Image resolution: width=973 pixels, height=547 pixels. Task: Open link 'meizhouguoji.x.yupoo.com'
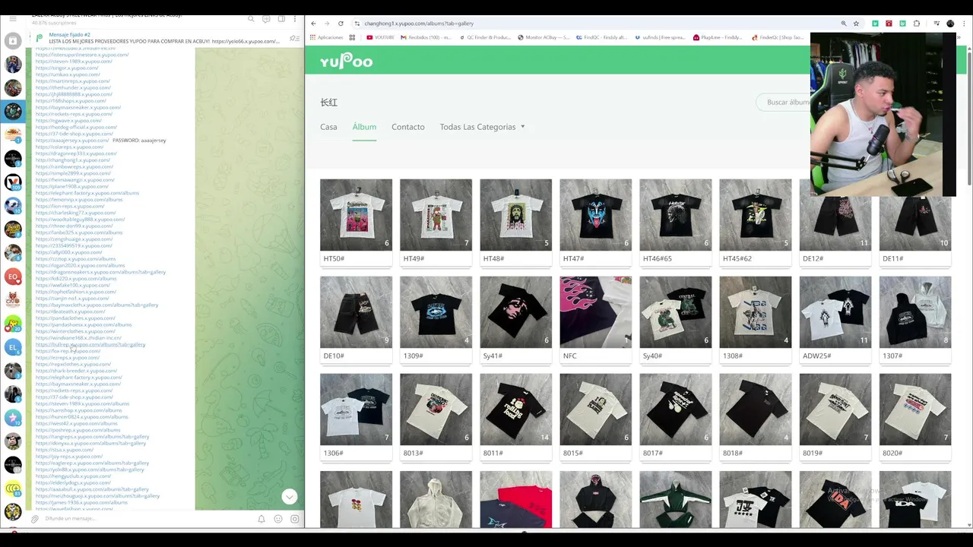click(x=97, y=496)
